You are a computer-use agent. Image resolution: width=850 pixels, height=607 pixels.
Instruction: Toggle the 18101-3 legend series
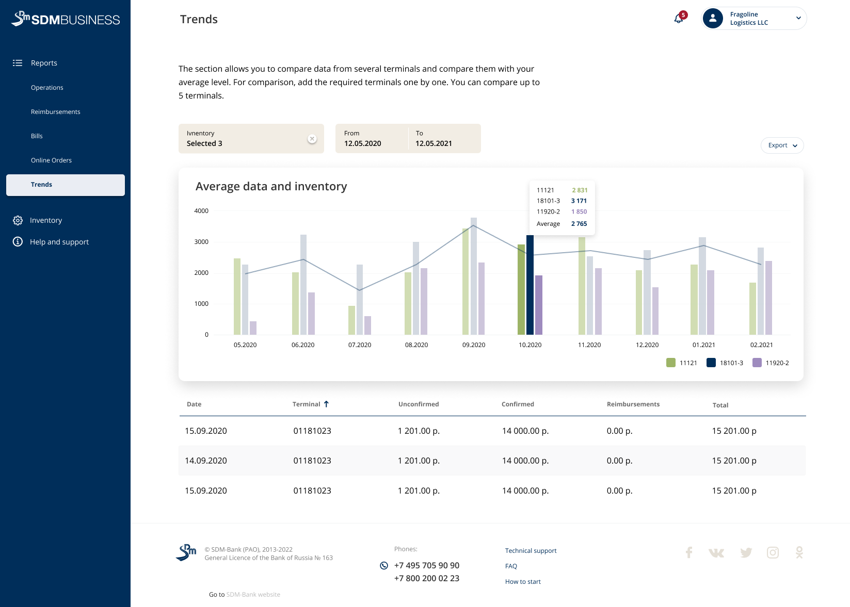[725, 363]
